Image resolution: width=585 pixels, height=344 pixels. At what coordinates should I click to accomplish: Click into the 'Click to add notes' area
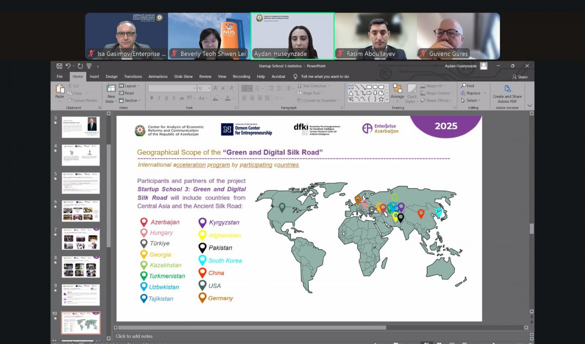[x=134, y=336]
